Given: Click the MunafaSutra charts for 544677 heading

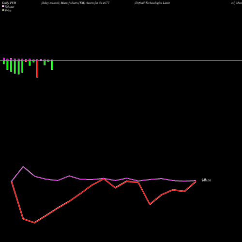Looking at the screenshot, I should point(76,3).
